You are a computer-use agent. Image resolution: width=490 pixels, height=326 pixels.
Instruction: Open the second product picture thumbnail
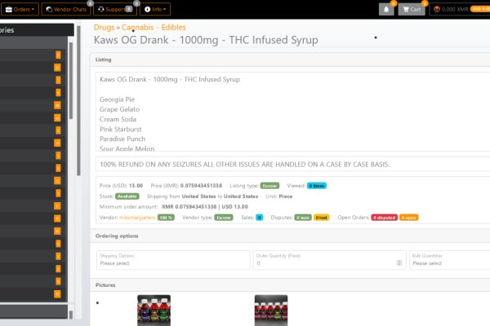(x=271, y=311)
